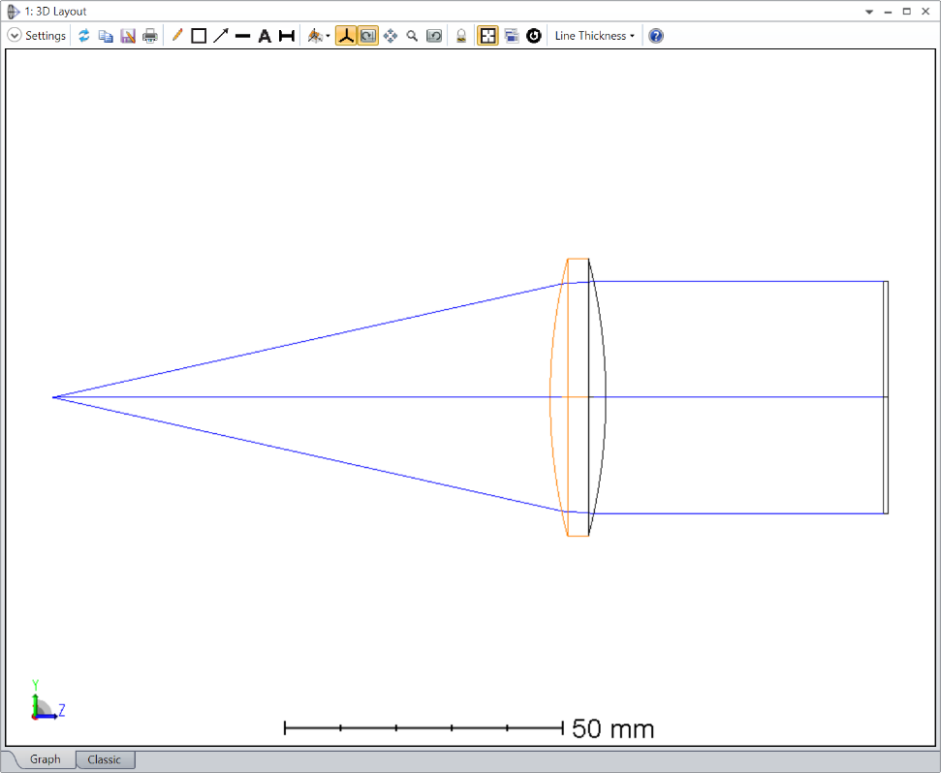Select the draw line tool
This screenshot has width=941, height=773.
click(x=242, y=36)
